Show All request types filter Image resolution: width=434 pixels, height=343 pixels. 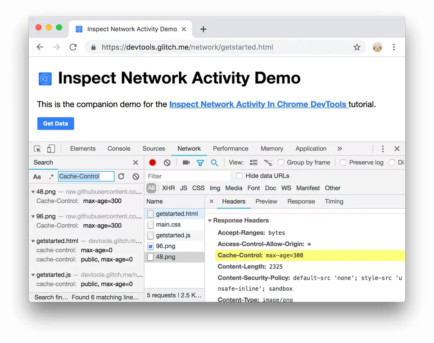[151, 188]
